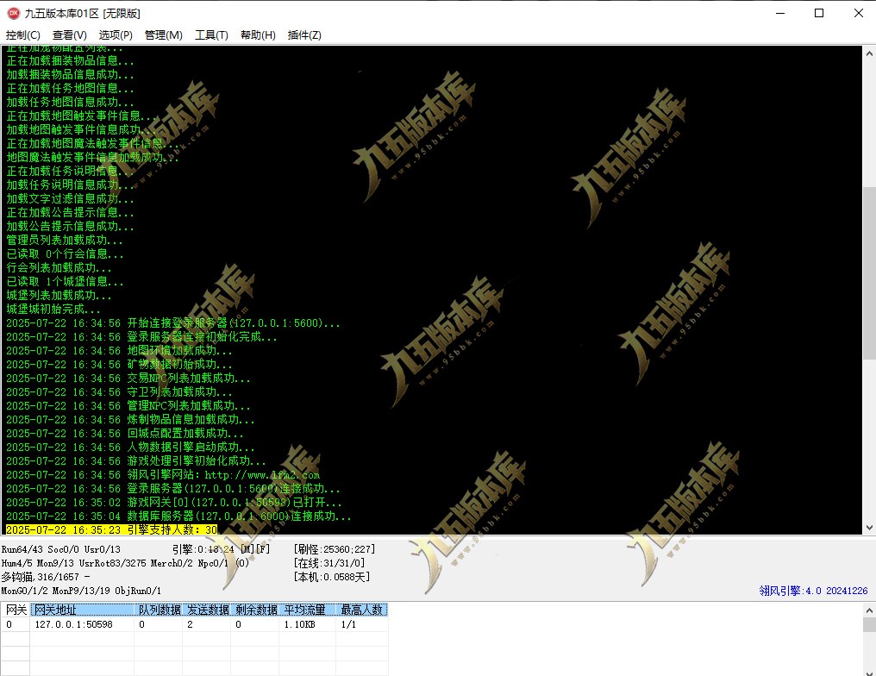Click log line 人物数据引擎启动成功
Screen dimensions: 876x676
(x=130, y=447)
